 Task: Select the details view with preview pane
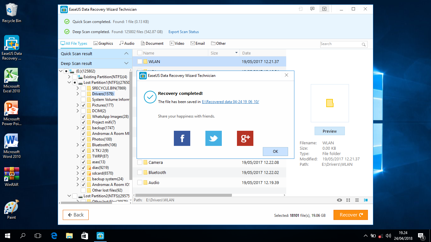tap(366, 200)
